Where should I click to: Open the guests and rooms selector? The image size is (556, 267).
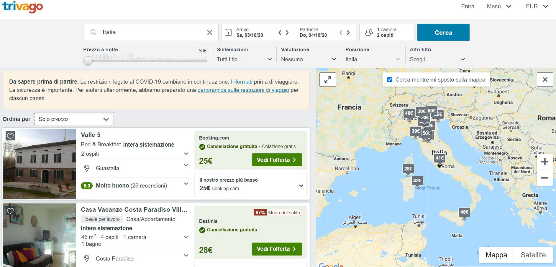387,32
